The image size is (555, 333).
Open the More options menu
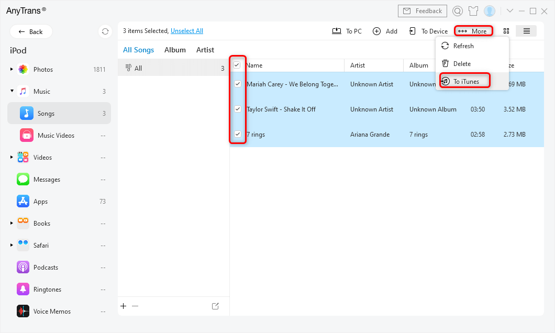tap(473, 31)
